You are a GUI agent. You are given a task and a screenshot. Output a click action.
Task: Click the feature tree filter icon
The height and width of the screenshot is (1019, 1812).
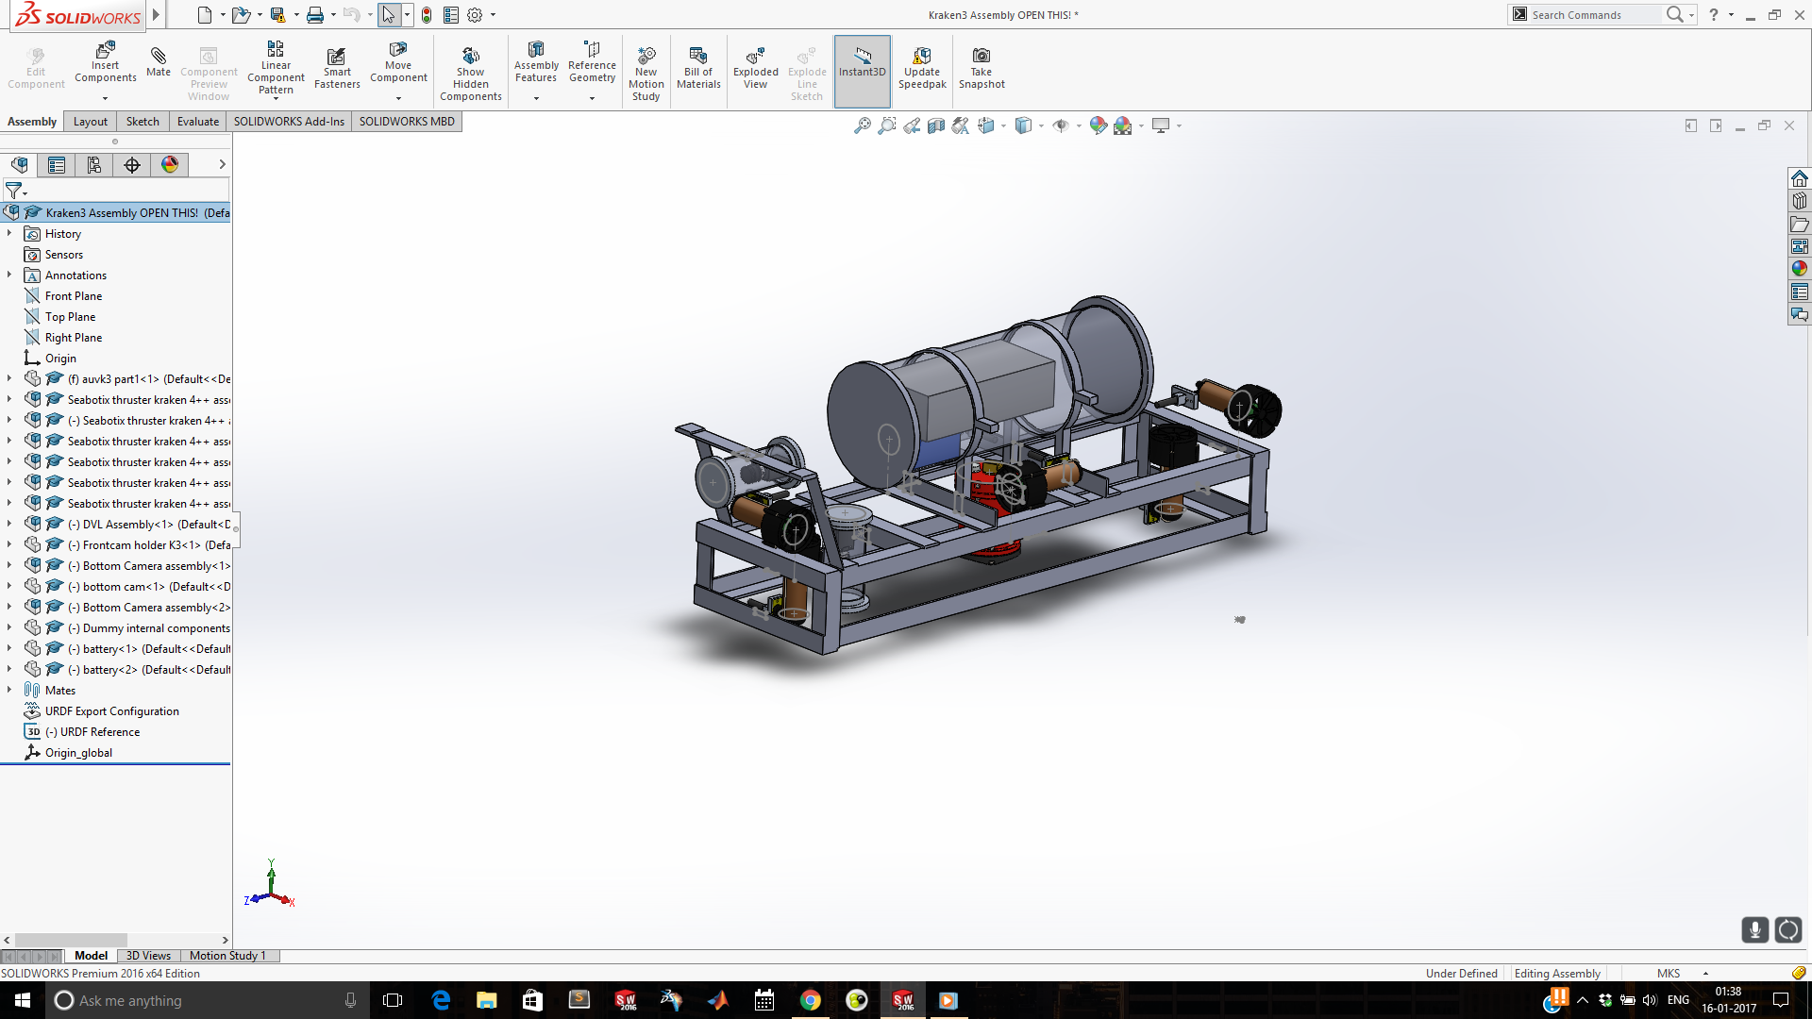click(14, 191)
